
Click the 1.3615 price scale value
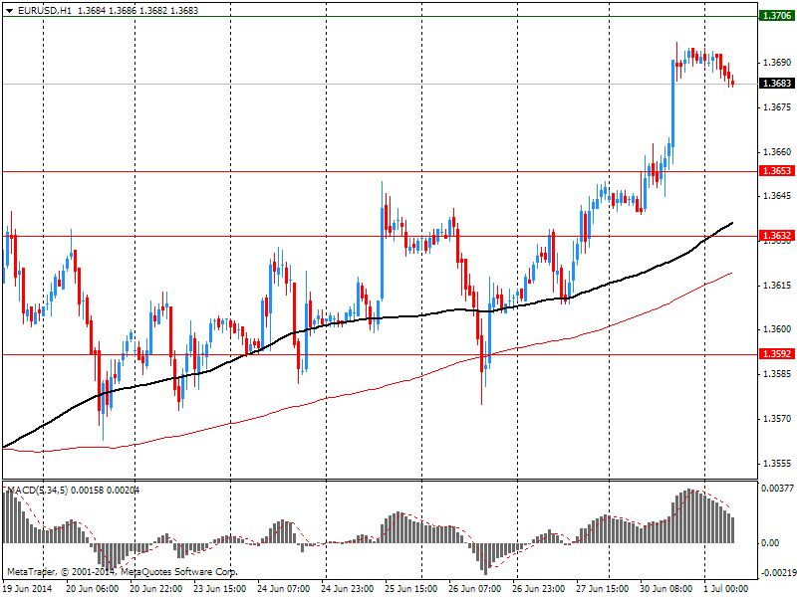coord(777,286)
